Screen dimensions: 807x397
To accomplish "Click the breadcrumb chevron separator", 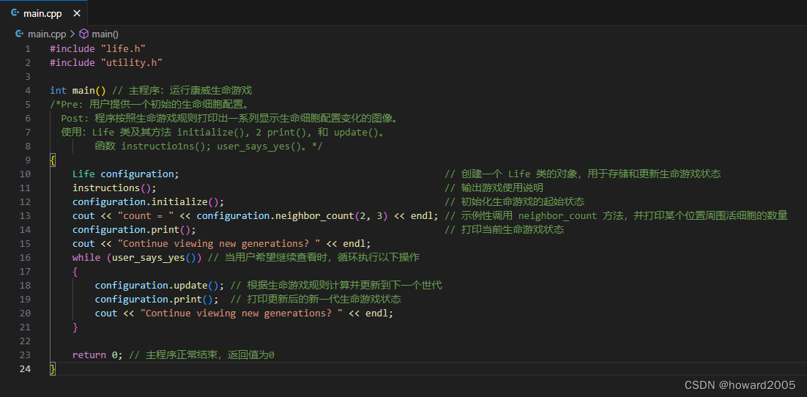I will click(72, 34).
